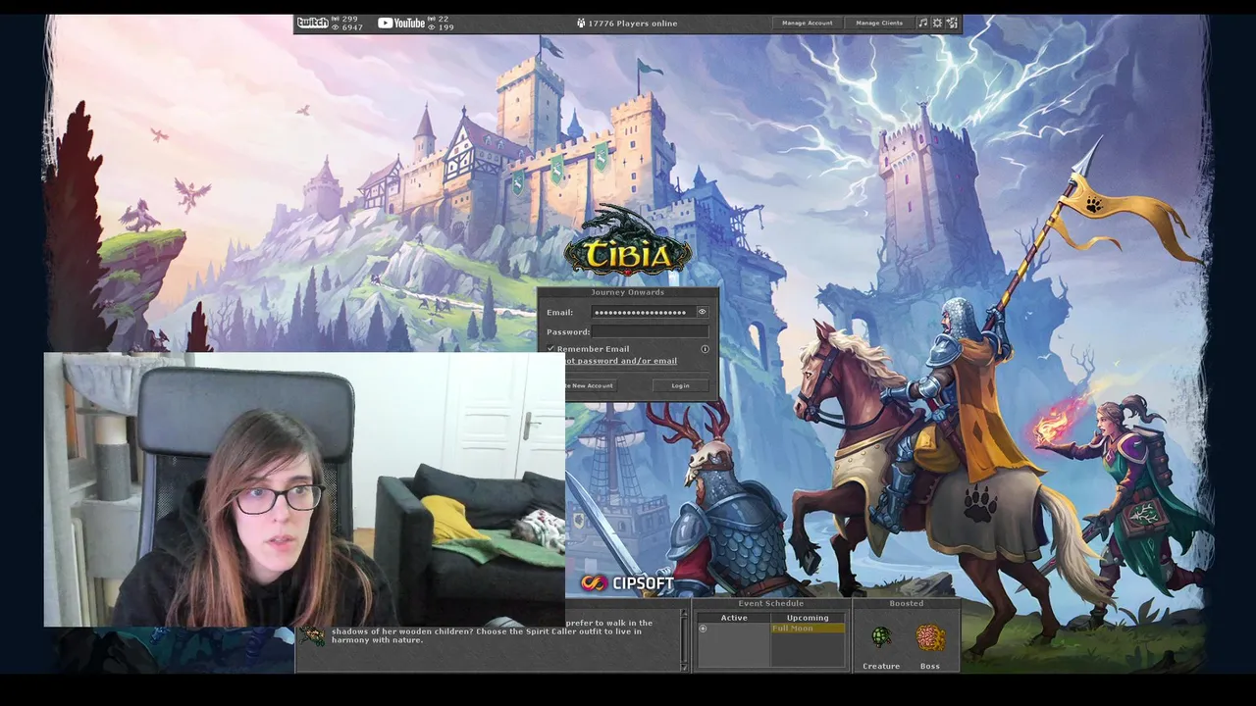Open the lost password and/or email link
The image size is (1256, 706).
(x=620, y=361)
